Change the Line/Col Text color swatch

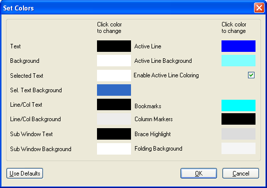(114, 105)
